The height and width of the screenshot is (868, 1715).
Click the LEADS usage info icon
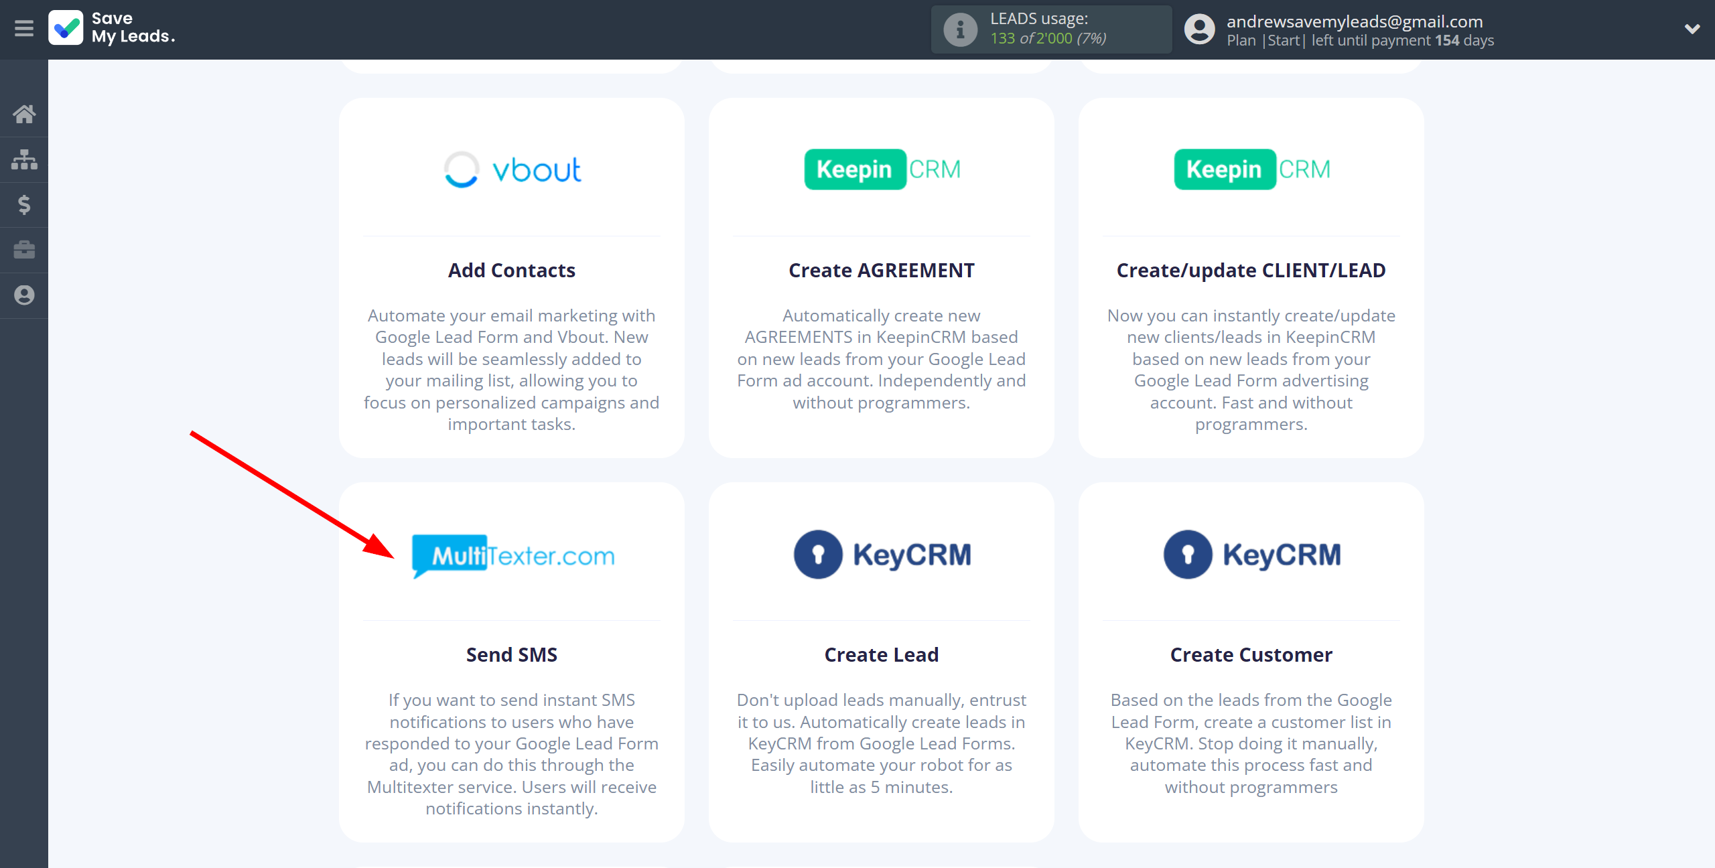click(960, 29)
